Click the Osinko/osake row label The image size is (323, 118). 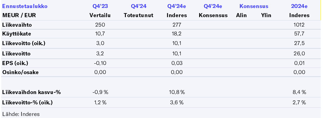point(20,72)
